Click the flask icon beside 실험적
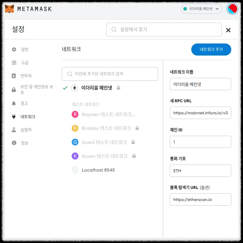Image resolution: width=243 pixels, height=243 pixels. click(x=14, y=130)
